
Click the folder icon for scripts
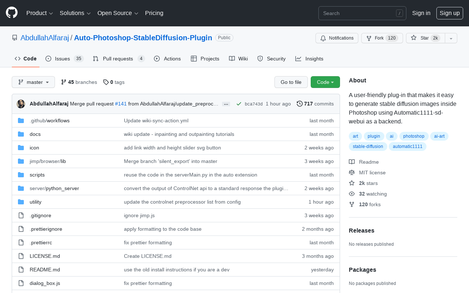click(21, 175)
